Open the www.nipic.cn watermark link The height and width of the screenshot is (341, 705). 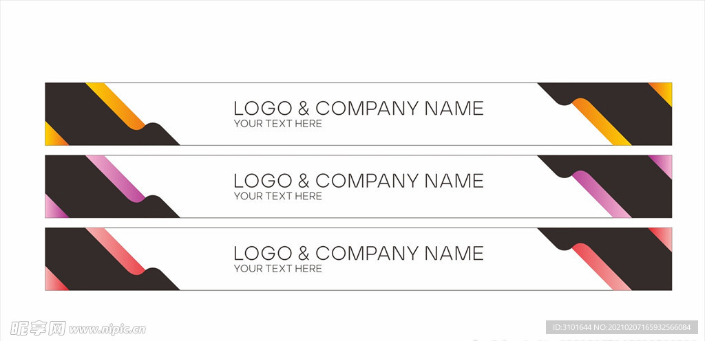coord(107,329)
